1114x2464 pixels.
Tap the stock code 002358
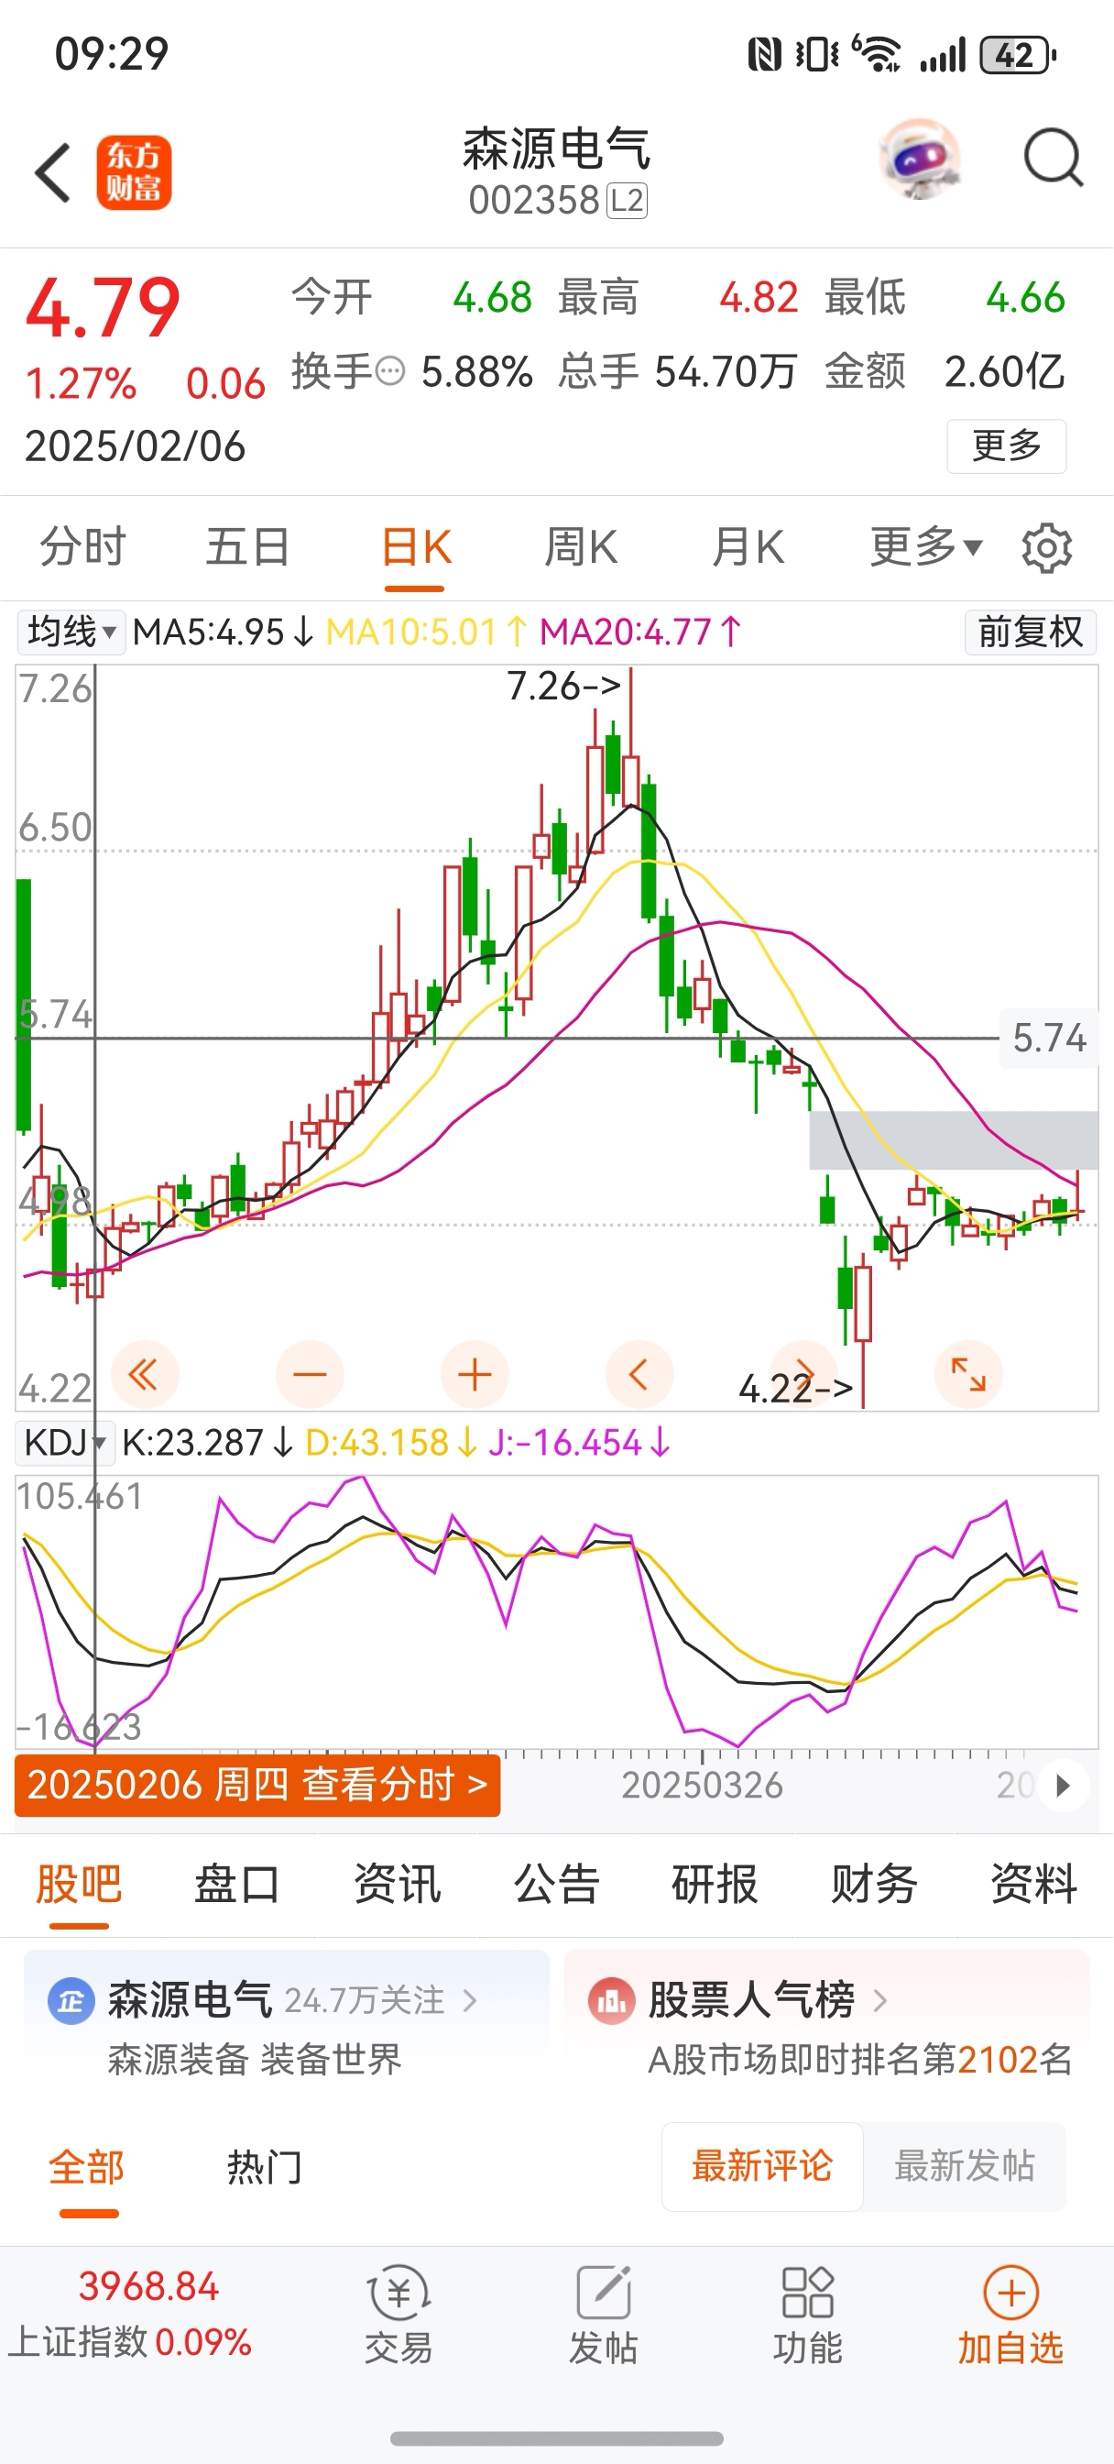[533, 201]
